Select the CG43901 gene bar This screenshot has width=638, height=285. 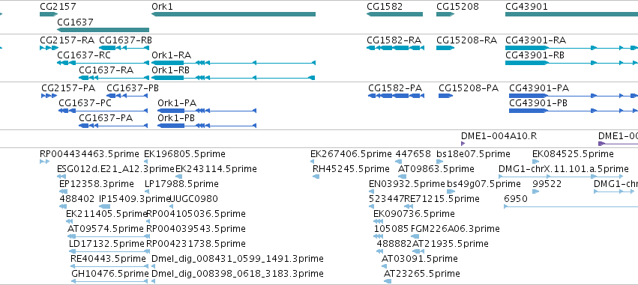coord(572,14)
